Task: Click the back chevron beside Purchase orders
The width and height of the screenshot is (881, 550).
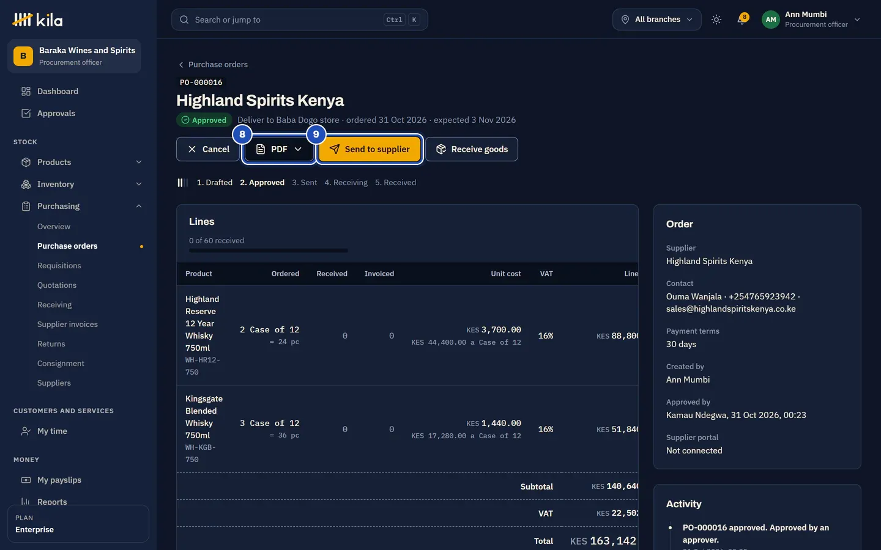Action: [181, 64]
